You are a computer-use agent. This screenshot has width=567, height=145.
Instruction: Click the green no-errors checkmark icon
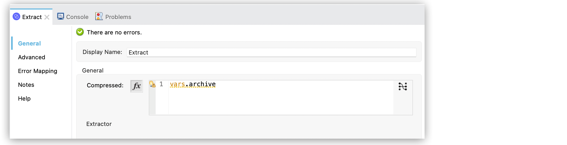point(80,32)
